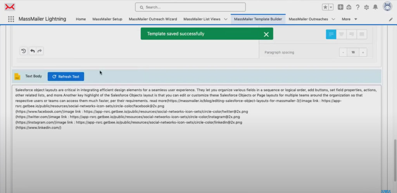Open the MassMailer List Views tab
The height and width of the screenshot is (193, 397).
click(202, 19)
